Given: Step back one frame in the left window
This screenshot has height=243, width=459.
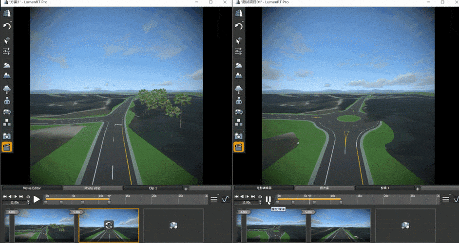Looking at the screenshot, I should tap(10, 196).
